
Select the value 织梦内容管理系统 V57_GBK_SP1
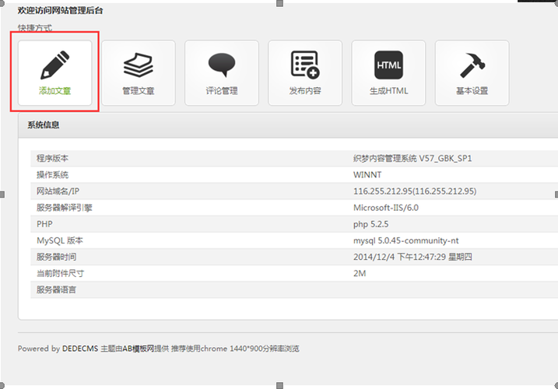tap(412, 159)
